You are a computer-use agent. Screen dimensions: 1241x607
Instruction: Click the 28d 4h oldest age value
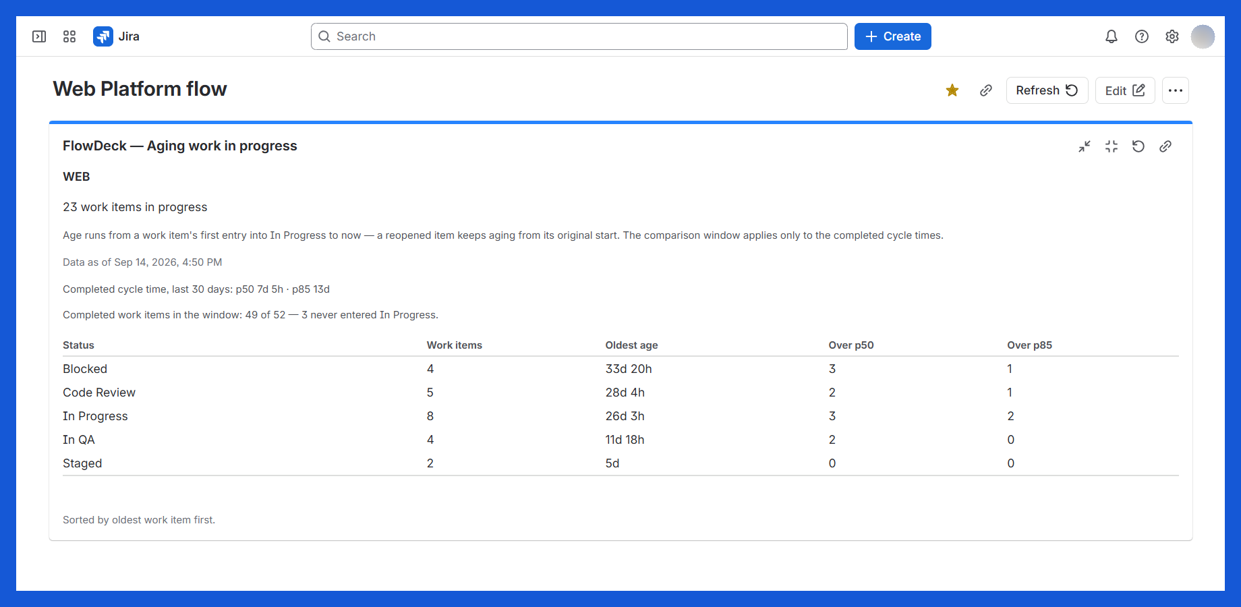(x=625, y=393)
